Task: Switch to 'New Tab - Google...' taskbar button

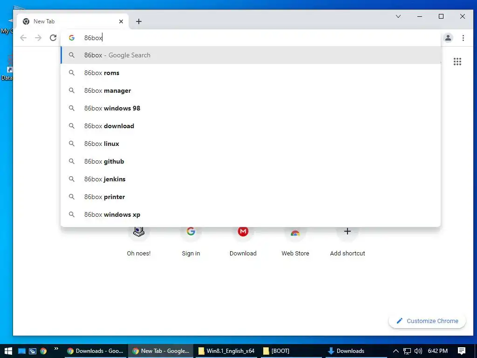Action: point(161,351)
